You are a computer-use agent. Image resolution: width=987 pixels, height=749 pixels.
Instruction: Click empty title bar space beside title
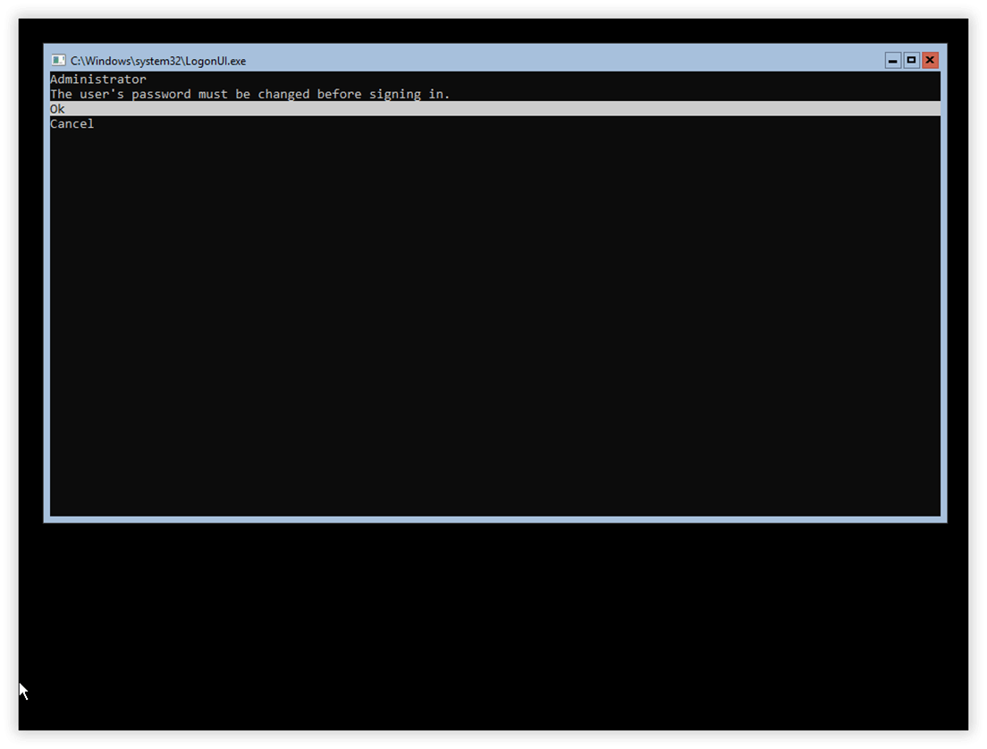coord(565,61)
